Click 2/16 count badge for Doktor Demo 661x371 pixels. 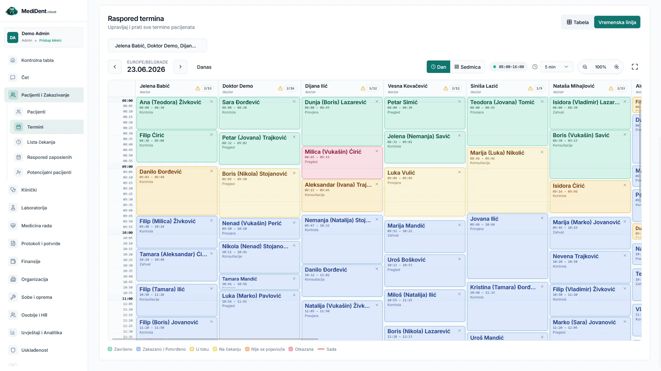pos(290,88)
